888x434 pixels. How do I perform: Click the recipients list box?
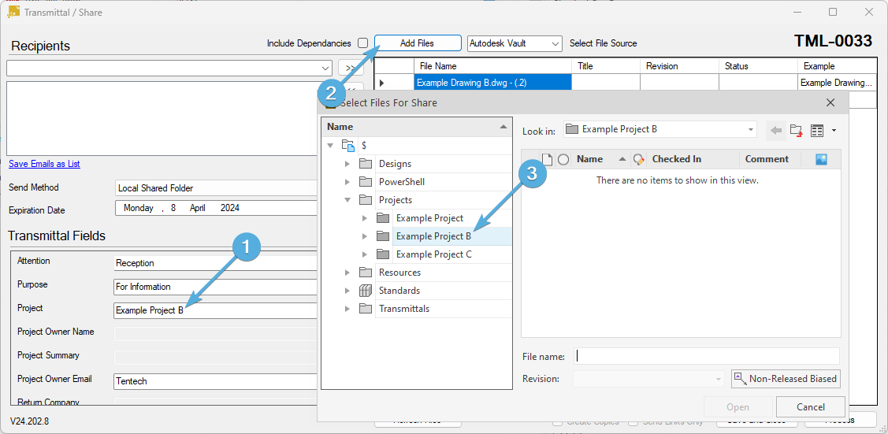coord(162,118)
